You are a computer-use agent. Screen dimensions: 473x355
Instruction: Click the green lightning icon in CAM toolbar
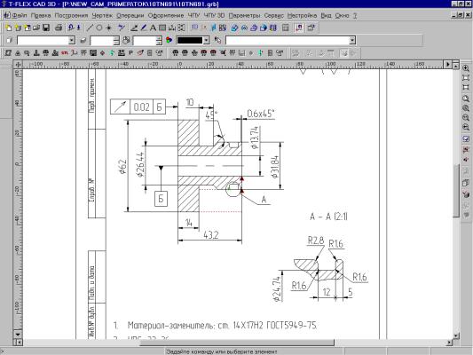click(112, 53)
